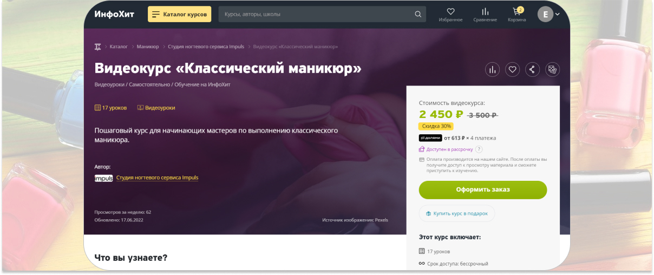The image size is (654, 275).
Task: Open the Избранное heart icon in header
Action: tap(450, 11)
